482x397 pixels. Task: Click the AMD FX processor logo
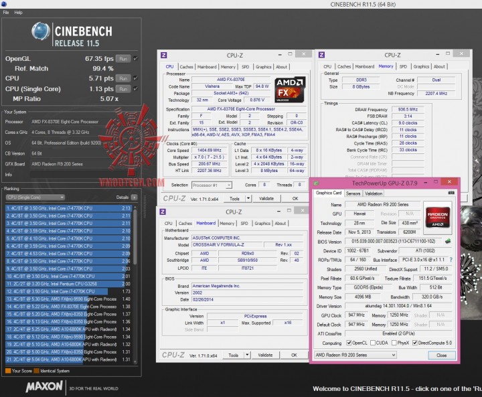click(x=290, y=90)
